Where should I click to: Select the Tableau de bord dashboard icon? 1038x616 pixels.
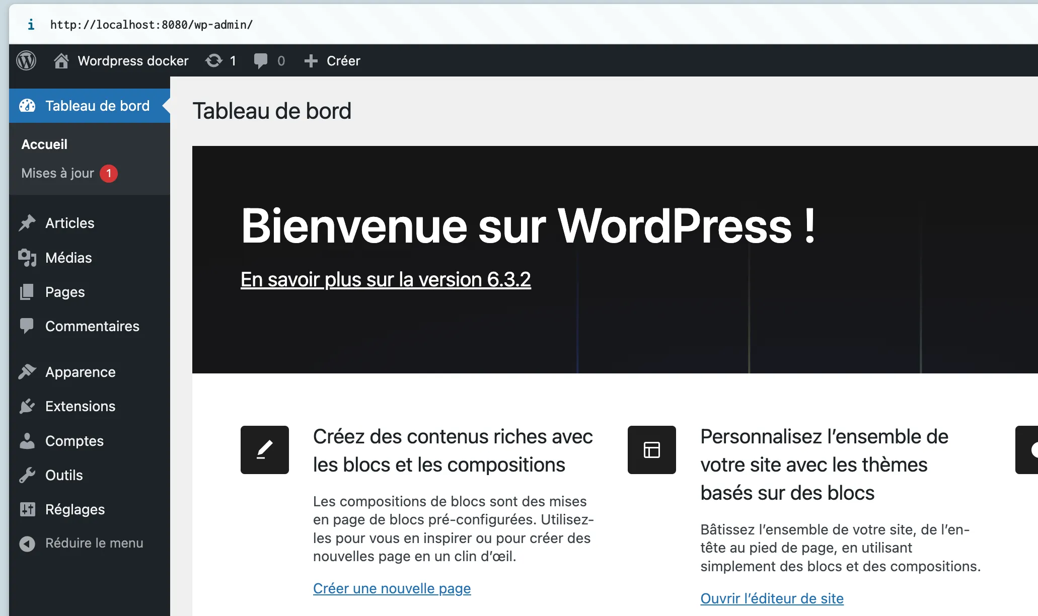point(27,106)
